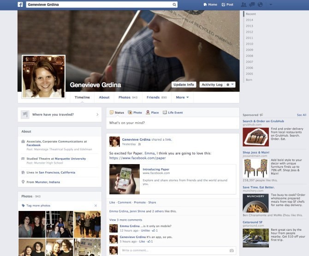Jump to Recent in the timeline
The height and width of the screenshot is (256, 309).
(x=251, y=14)
